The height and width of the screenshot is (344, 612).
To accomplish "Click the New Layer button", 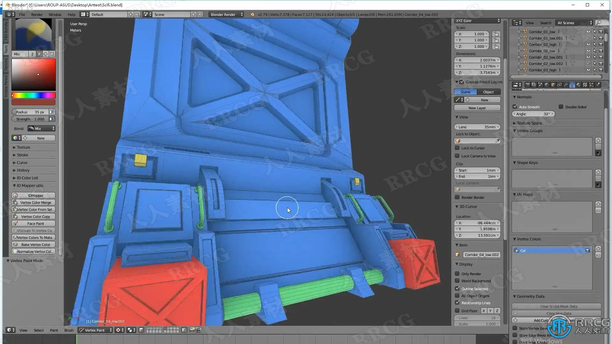I will coord(477,108).
